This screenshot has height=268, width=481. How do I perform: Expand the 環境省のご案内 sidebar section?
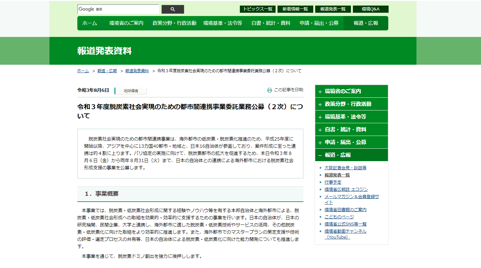click(x=351, y=91)
